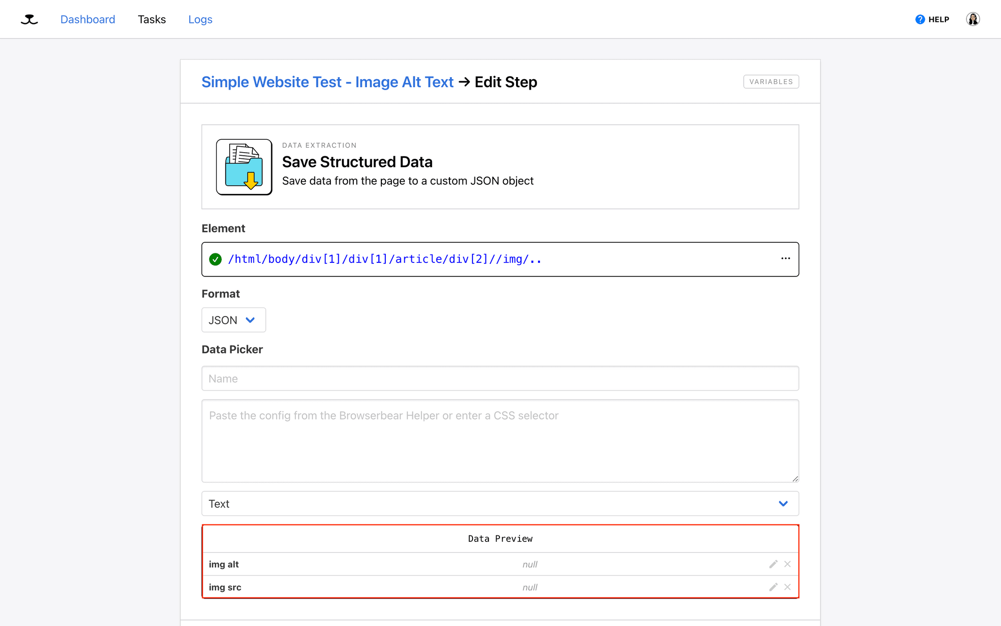Edit the img alt value with the pencil icon

[773, 563]
